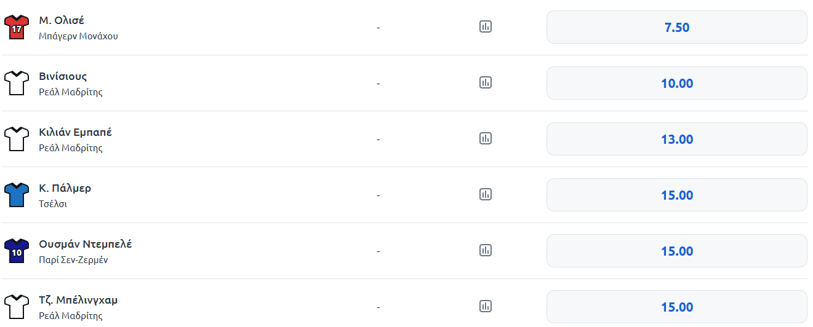Open statistics icon for Κιλιάν Εμπαπέ

tap(486, 138)
